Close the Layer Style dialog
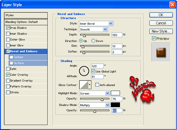This screenshot has height=130, width=177. click(172, 4)
